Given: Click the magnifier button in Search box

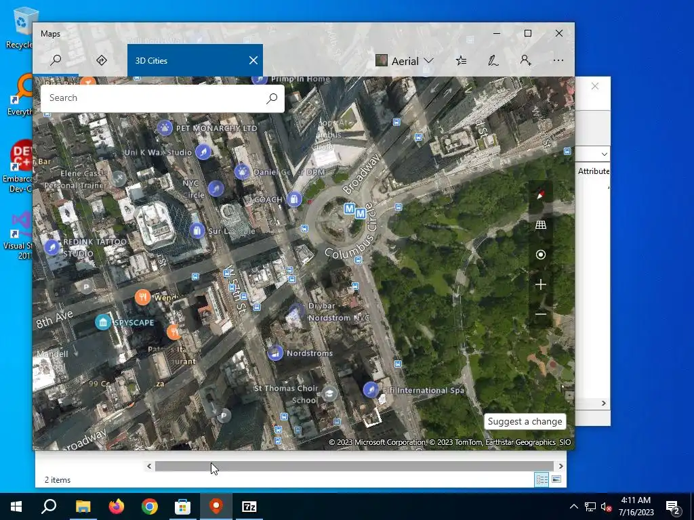Looking at the screenshot, I should tap(272, 98).
